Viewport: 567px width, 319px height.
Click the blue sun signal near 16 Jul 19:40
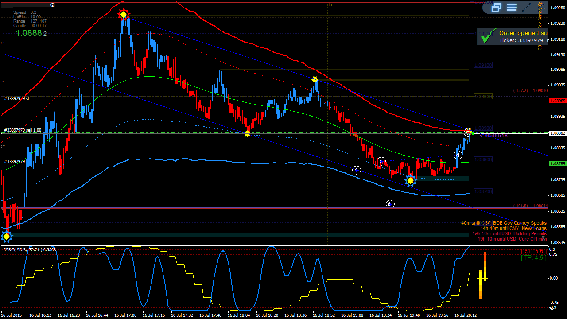coord(411,180)
